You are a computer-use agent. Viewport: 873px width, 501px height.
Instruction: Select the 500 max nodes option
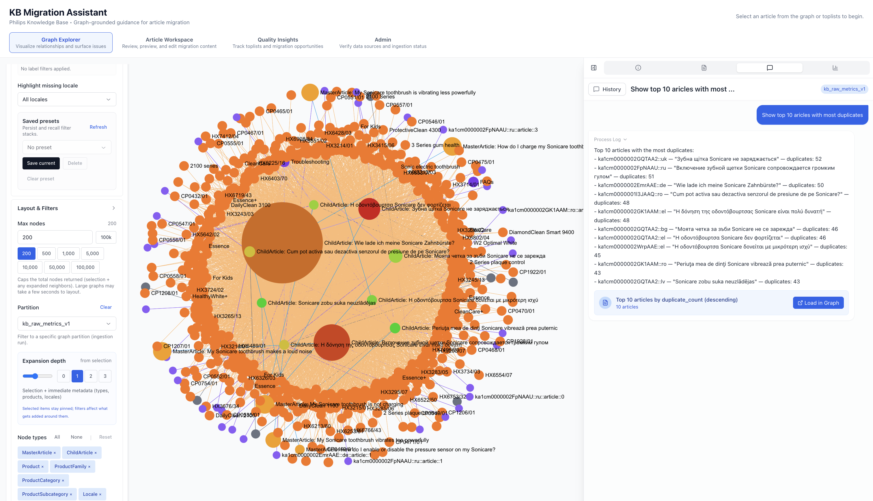[x=46, y=253]
